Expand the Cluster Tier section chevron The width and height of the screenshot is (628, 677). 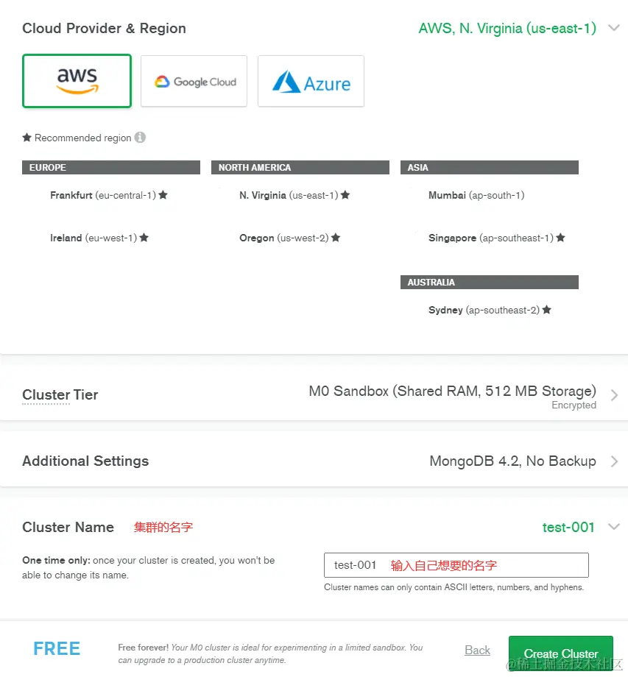pos(614,395)
